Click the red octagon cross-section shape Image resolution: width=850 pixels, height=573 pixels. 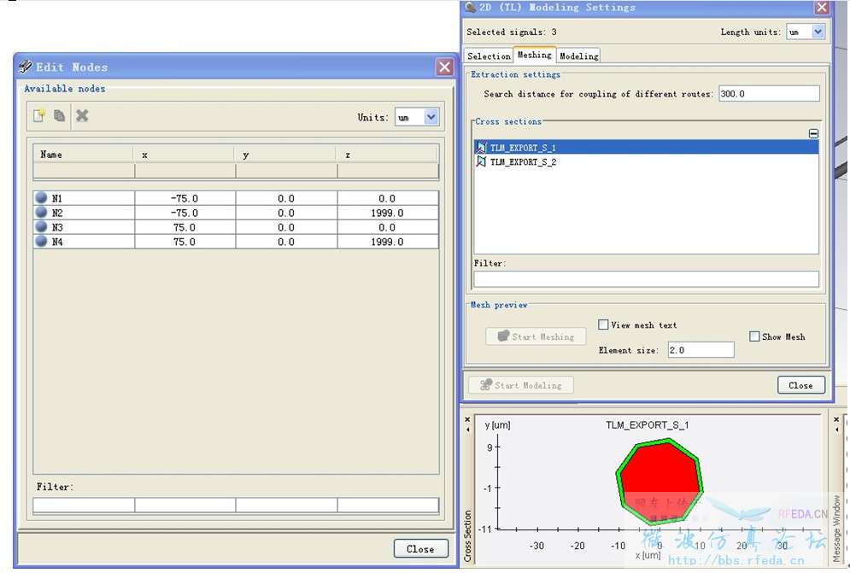coord(659,482)
